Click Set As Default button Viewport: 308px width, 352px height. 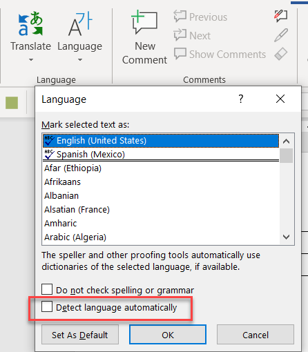pyautogui.click(x=80, y=335)
